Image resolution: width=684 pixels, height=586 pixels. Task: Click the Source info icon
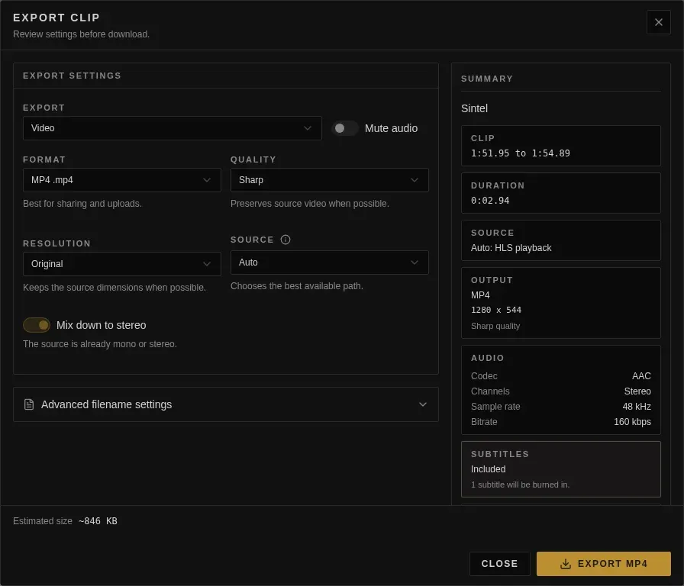(286, 240)
